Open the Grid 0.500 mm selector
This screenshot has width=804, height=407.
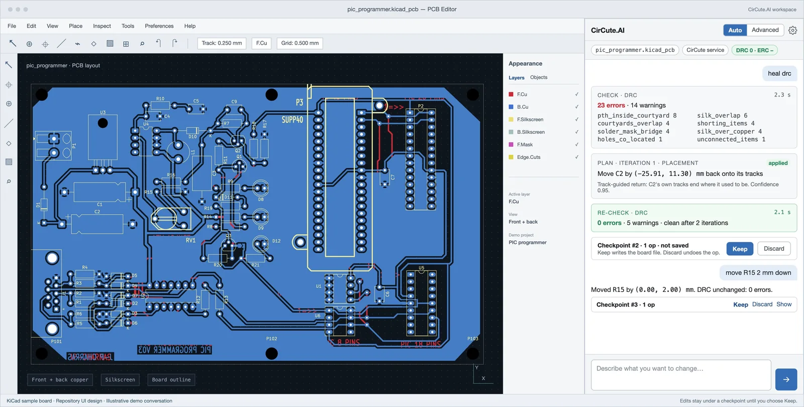[300, 43]
